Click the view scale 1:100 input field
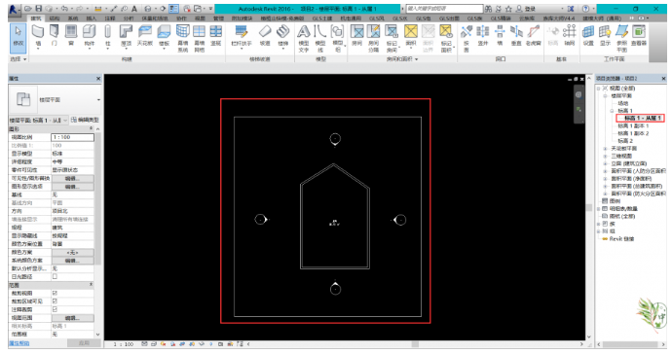 72,137
